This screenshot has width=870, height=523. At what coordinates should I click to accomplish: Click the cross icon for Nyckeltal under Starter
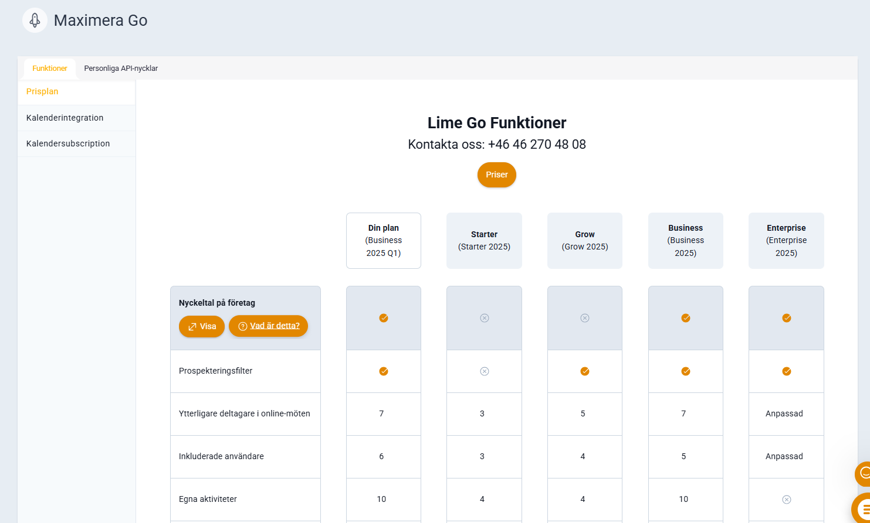485,318
